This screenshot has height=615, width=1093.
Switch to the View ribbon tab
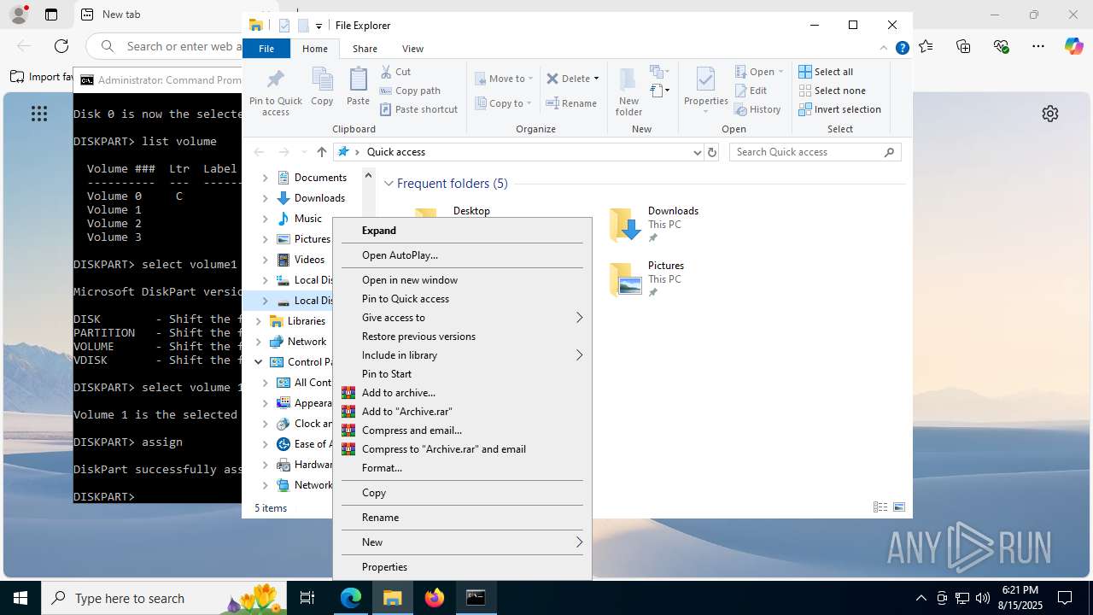click(412, 49)
